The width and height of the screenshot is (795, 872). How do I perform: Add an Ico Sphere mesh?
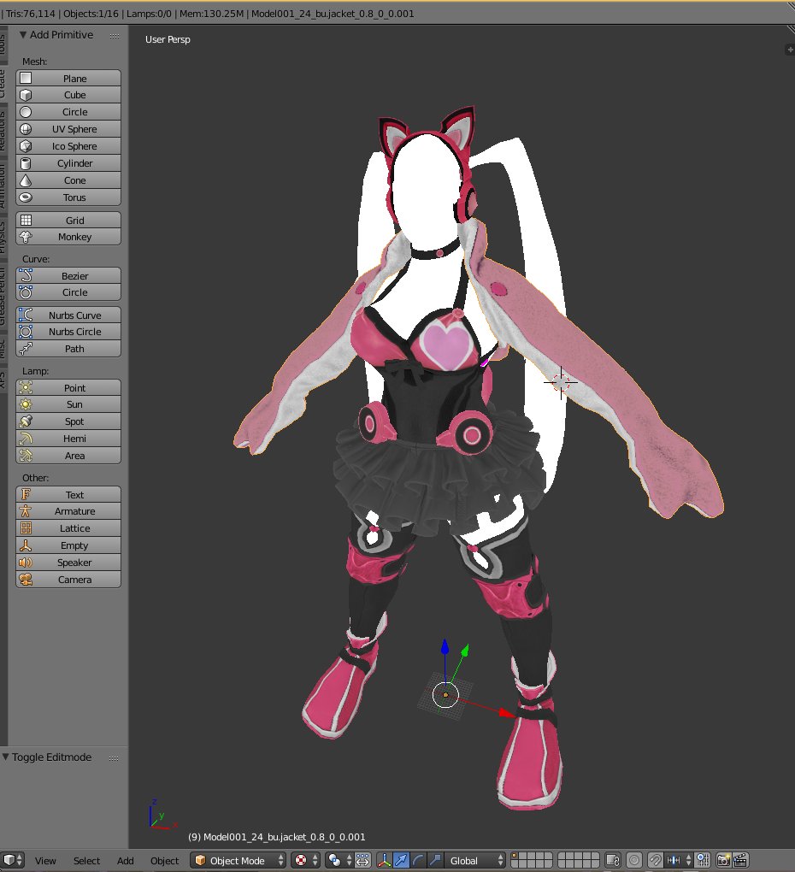68,146
